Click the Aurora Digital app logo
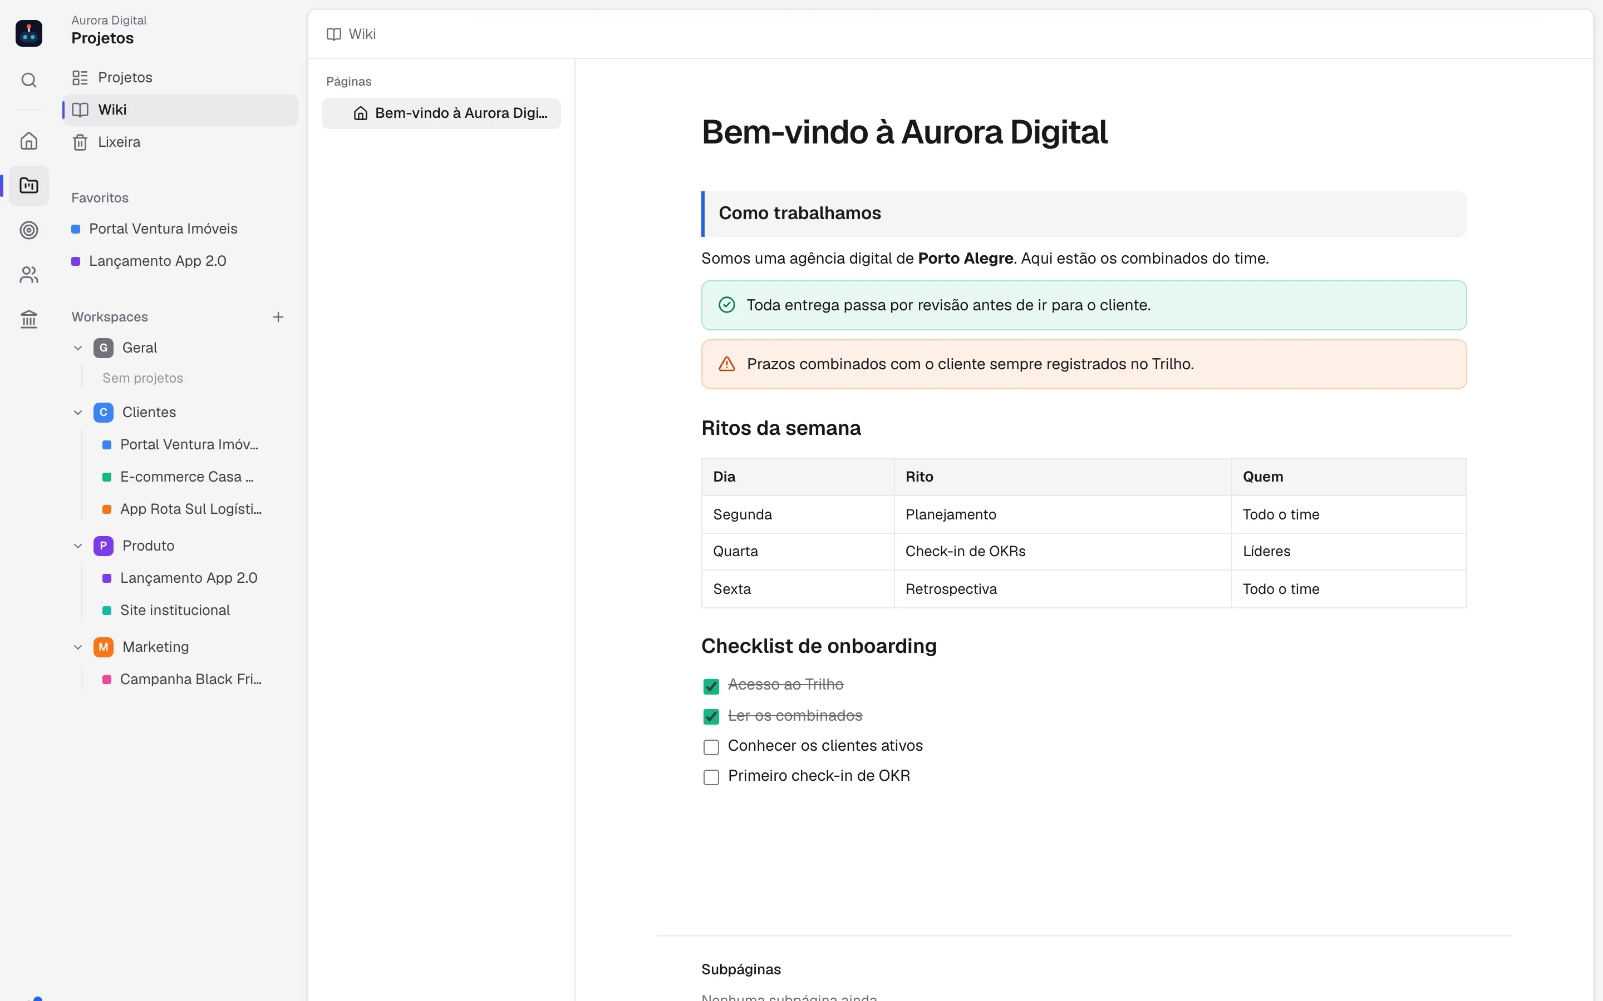The height and width of the screenshot is (1001, 1603). coord(28,32)
